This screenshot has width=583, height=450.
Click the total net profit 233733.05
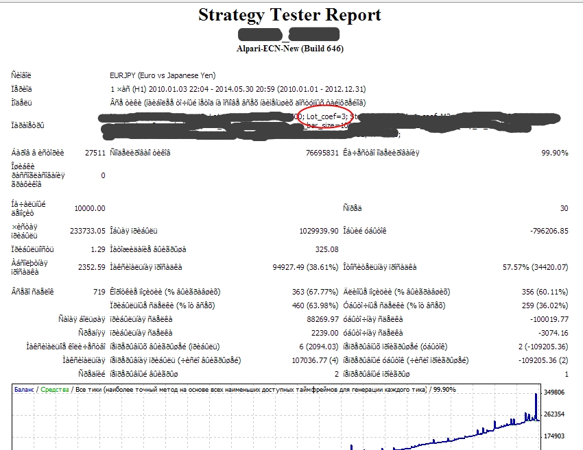click(x=88, y=231)
